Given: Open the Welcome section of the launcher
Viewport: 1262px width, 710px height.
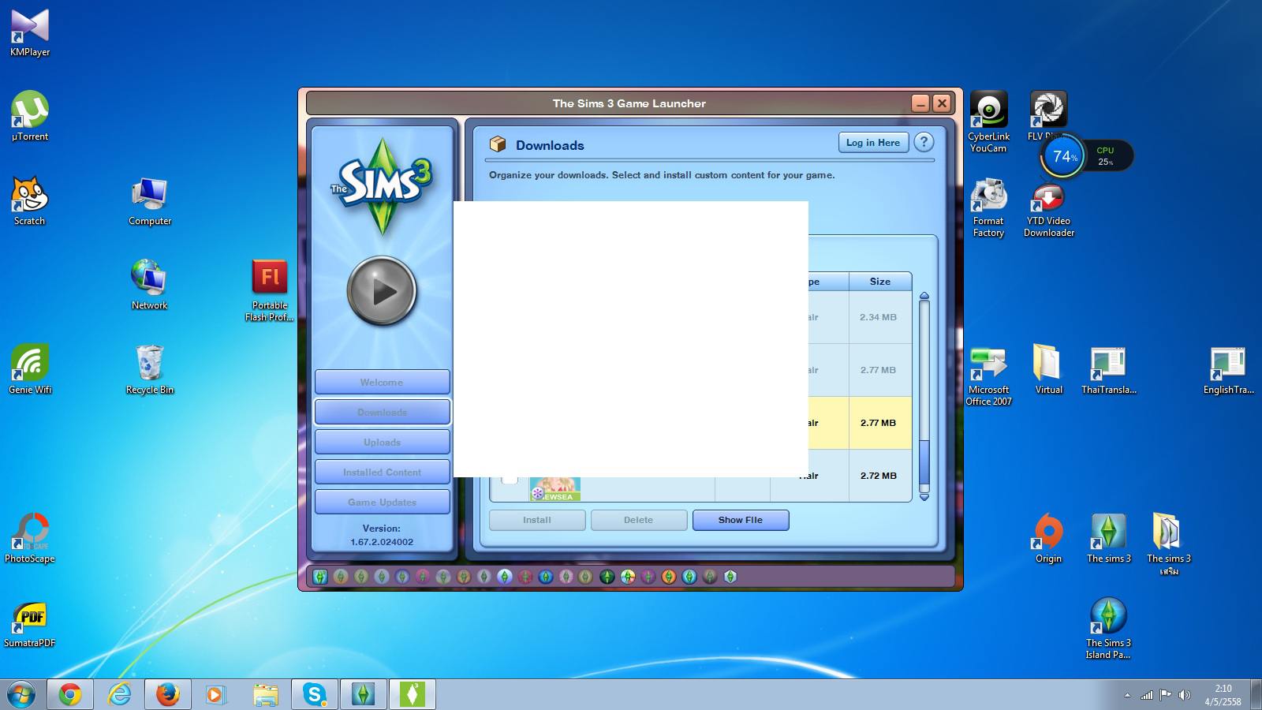Looking at the screenshot, I should click(x=382, y=382).
